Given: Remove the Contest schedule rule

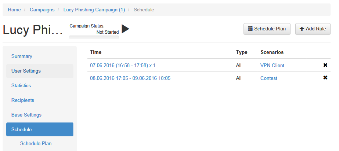Looking at the screenshot, I should [x=325, y=78].
